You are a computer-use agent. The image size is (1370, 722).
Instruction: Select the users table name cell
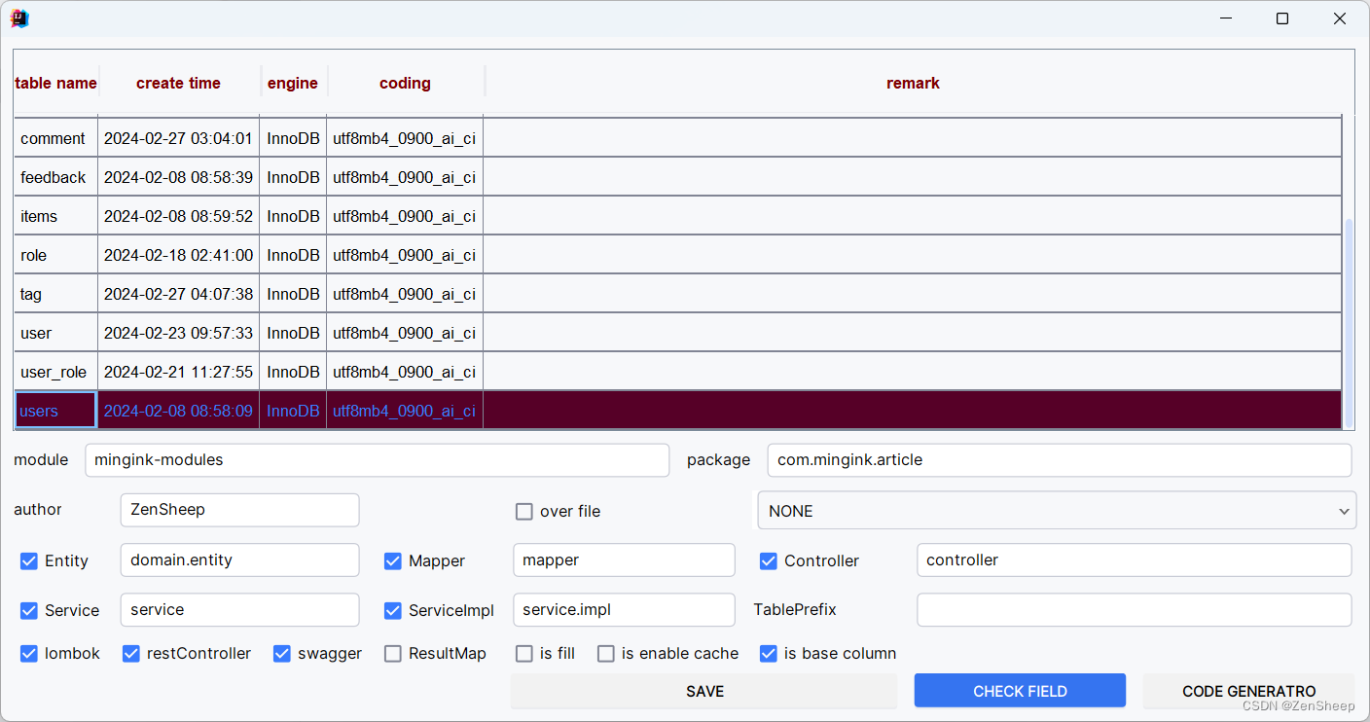pos(55,411)
